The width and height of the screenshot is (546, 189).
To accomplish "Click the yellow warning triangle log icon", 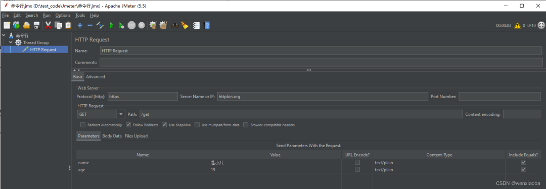I will point(518,25).
